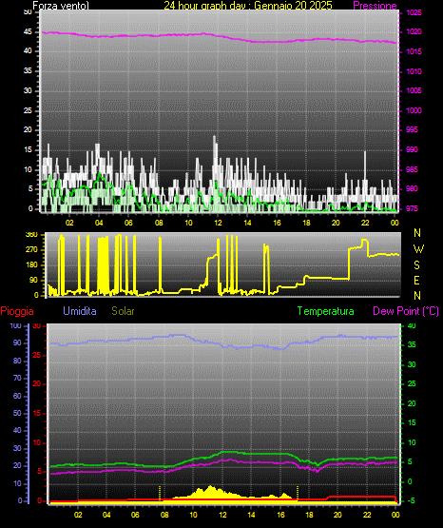
Task: Click the 1000 pressure axis value
Action: click(x=414, y=110)
